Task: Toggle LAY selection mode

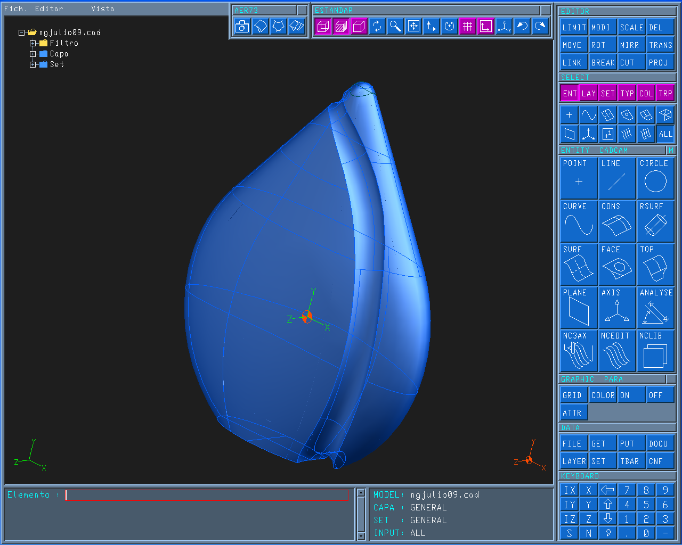Action: tap(589, 93)
